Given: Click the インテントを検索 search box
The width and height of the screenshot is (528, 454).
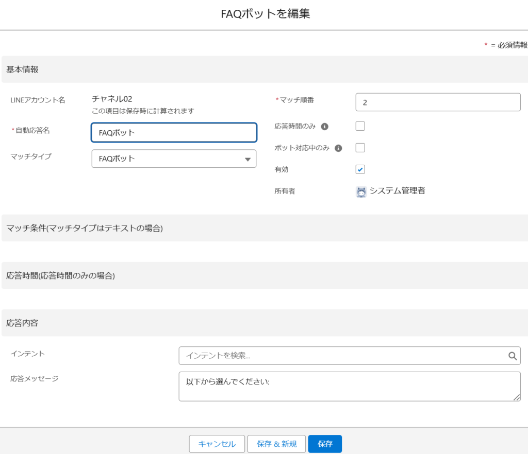Looking at the screenshot, I should tap(343, 356).
